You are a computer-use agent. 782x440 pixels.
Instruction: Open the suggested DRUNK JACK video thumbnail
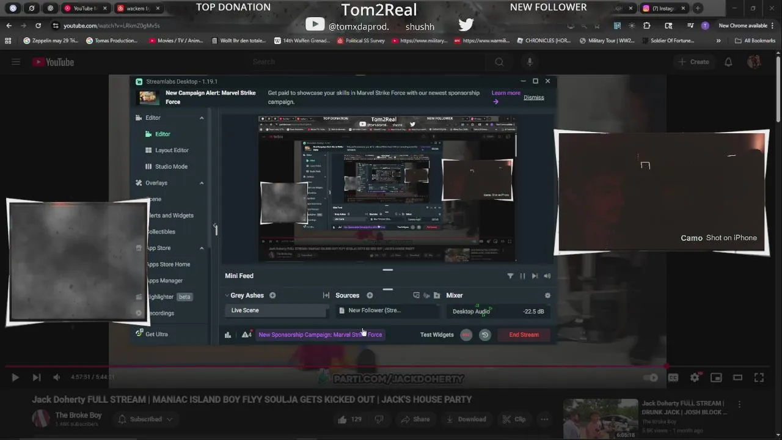click(601, 419)
